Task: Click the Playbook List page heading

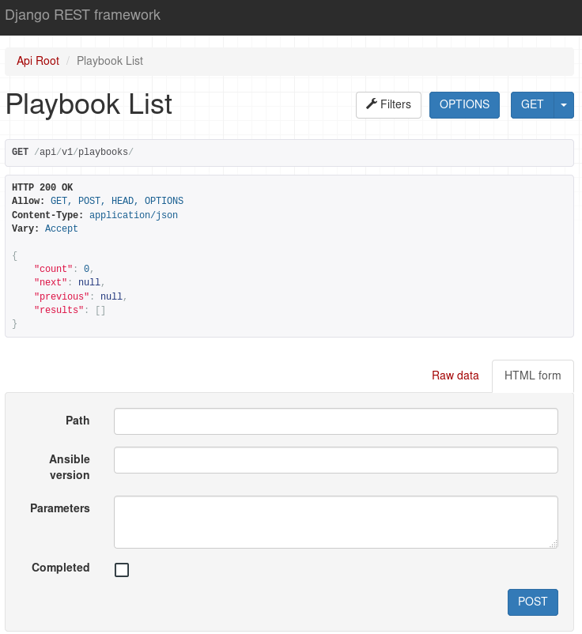Action: tap(89, 104)
